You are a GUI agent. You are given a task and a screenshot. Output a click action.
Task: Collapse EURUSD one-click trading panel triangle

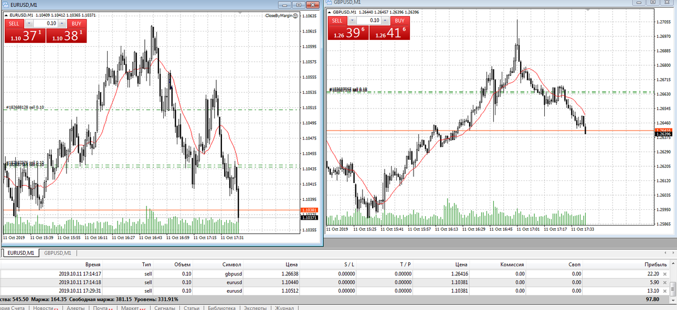point(6,15)
